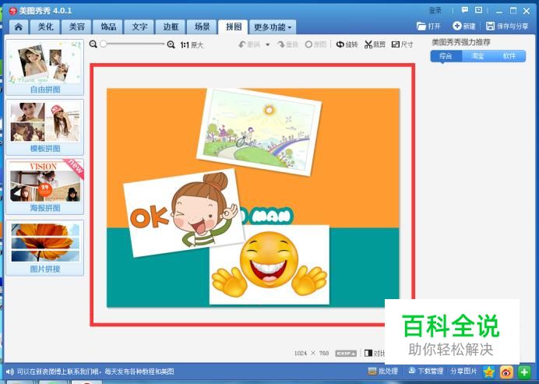Click the green plus share icon
This screenshot has height=384, width=539.
point(524,372)
